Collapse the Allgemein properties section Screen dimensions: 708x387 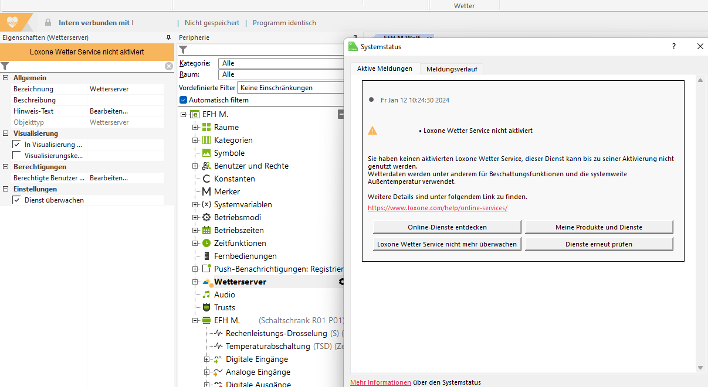(5, 78)
